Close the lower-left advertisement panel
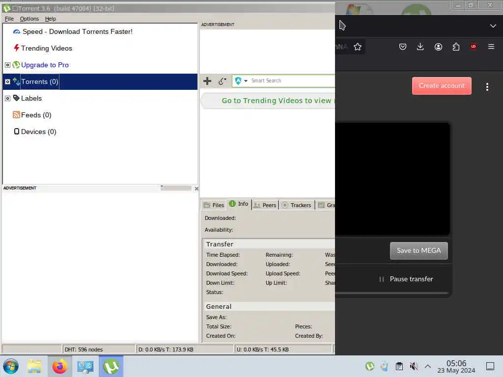Screen dimensions: 503x377 coord(196,188)
